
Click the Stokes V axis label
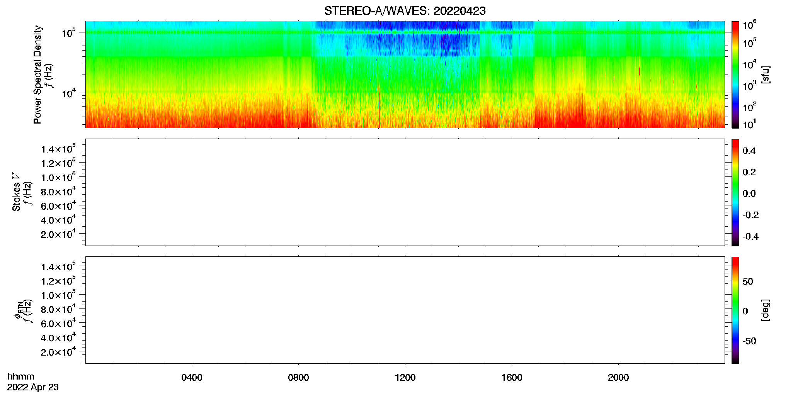[16, 192]
